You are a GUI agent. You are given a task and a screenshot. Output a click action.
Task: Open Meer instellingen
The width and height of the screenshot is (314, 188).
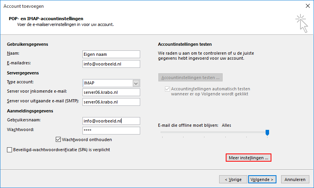tap(248, 158)
